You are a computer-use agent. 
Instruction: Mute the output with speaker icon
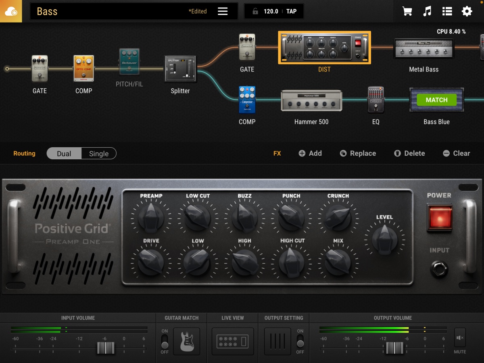click(460, 338)
